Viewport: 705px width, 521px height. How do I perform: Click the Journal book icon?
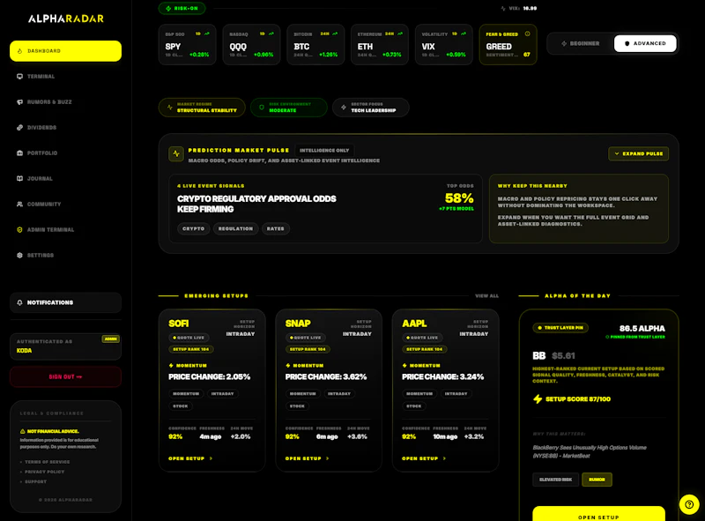click(x=19, y=179)
